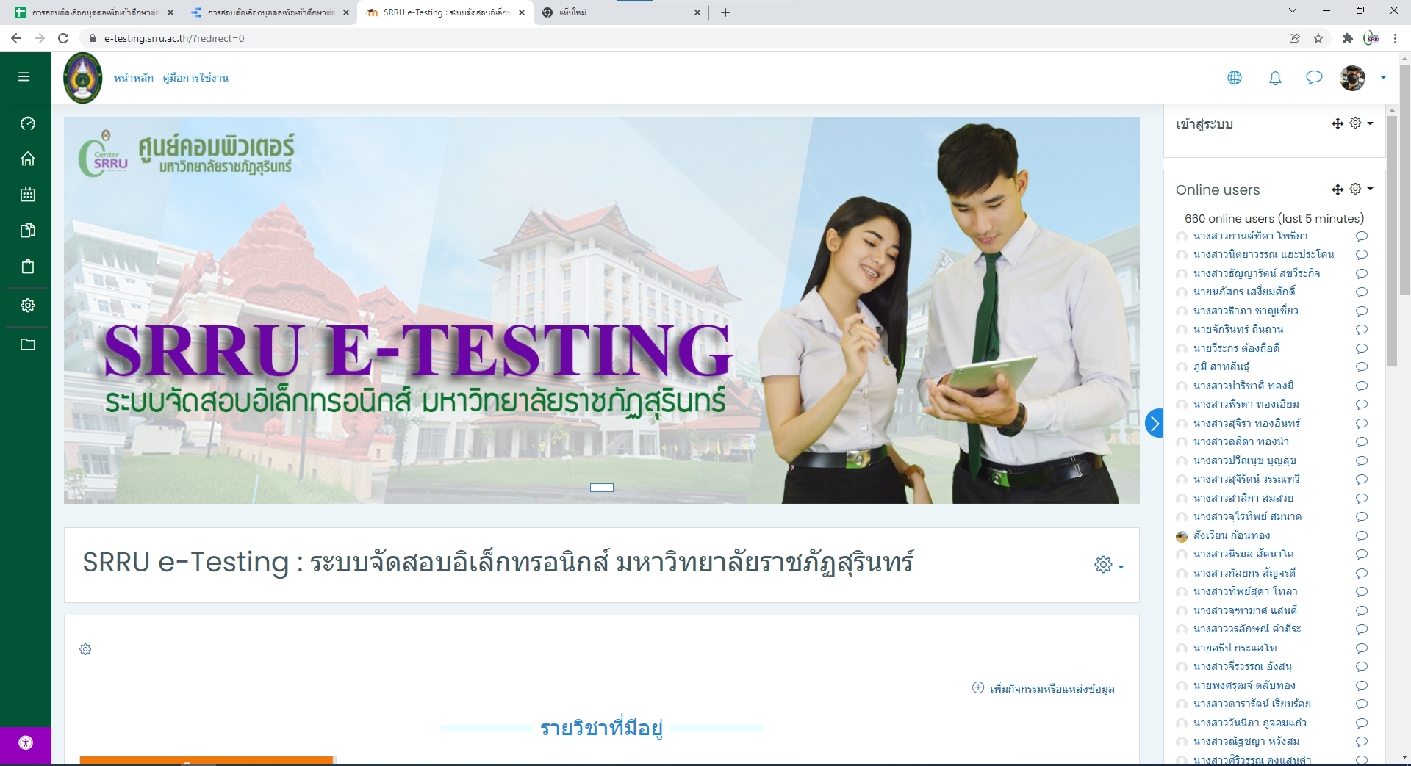1411x766 pixels.
Task: Click the carousel slide indicator on the banner
Action: (602, 488)
